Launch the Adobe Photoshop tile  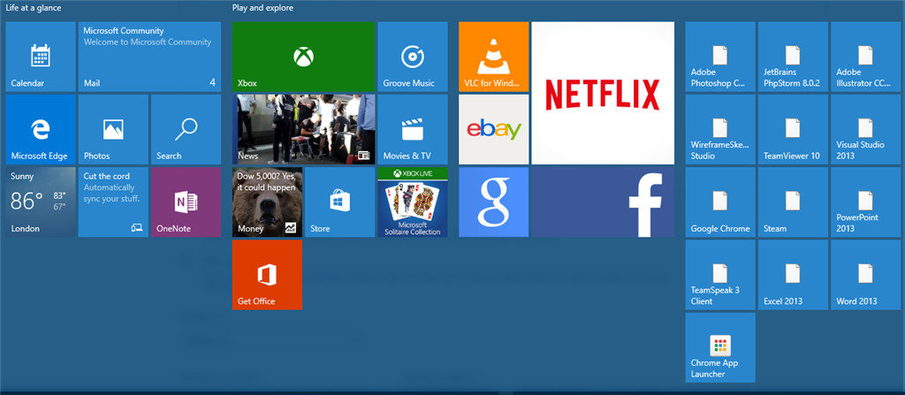click(x=720, y=57)
